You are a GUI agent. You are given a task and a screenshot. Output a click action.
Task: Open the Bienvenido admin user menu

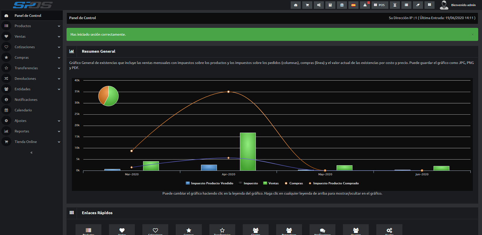[x=458, y=5]
